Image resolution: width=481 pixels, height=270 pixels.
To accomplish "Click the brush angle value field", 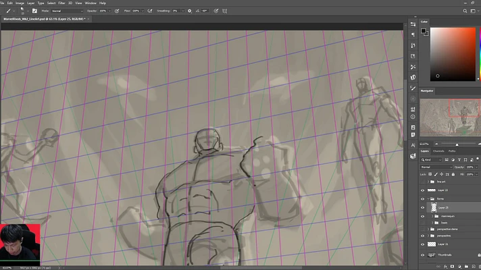I will [205, 11].
